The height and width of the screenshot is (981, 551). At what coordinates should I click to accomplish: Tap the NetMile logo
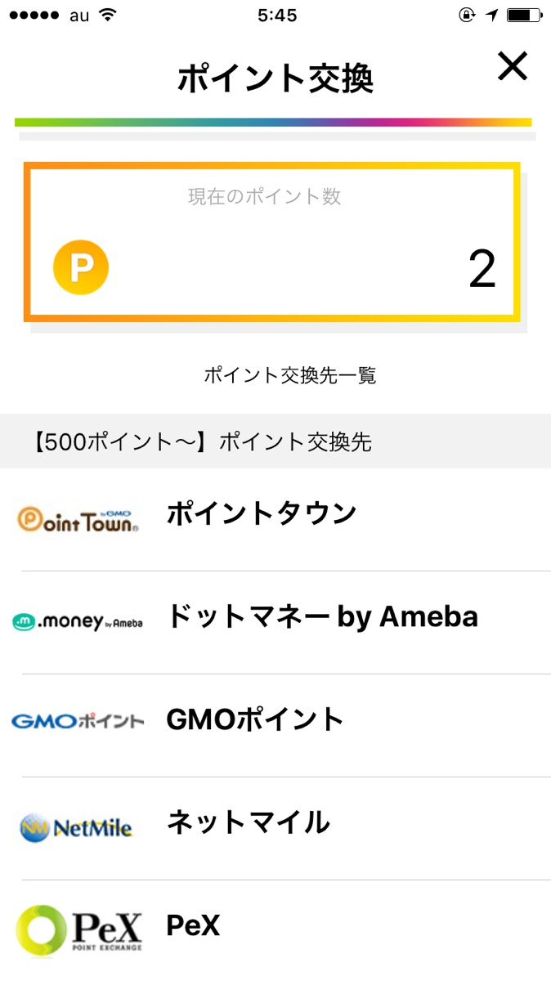[76, 827]
